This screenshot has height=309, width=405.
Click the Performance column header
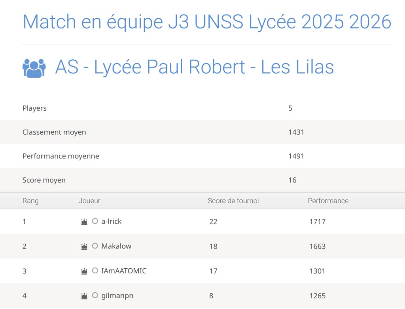[x=328, y=201]
